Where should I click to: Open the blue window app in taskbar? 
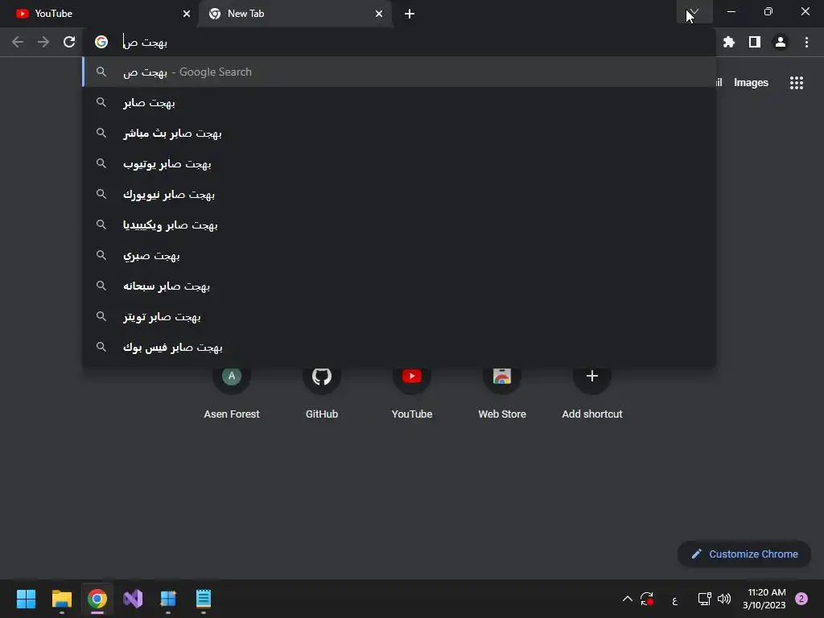[x=168, y=599]
